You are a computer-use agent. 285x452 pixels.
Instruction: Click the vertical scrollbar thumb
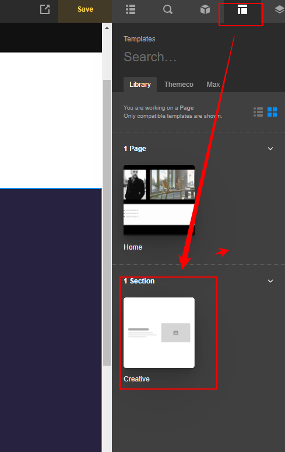pos(107,223)
